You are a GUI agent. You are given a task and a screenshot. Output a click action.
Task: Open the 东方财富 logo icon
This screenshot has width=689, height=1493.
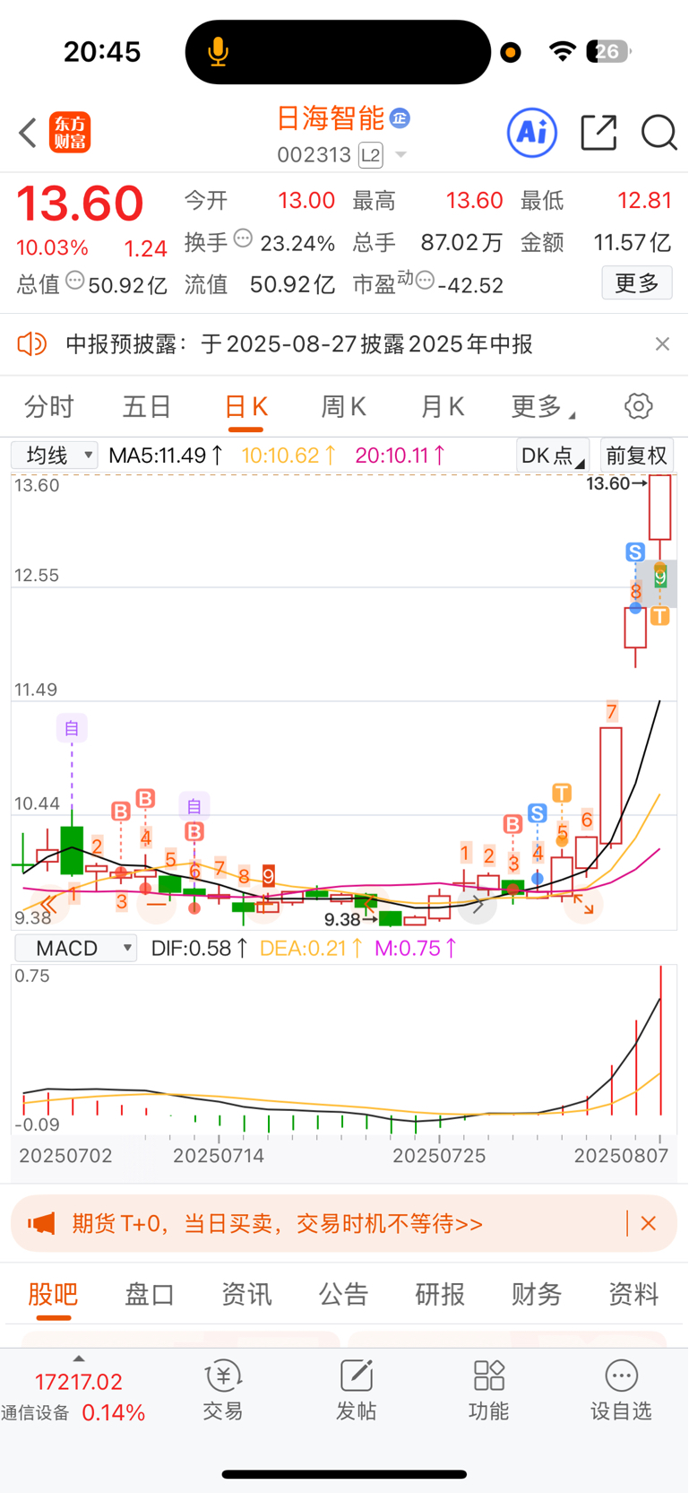[x=70, y=133]
